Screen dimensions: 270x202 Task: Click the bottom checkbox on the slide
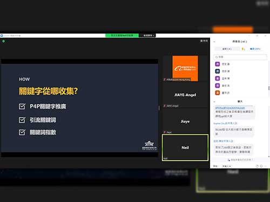pyautogui.click(x=22, y=132)
